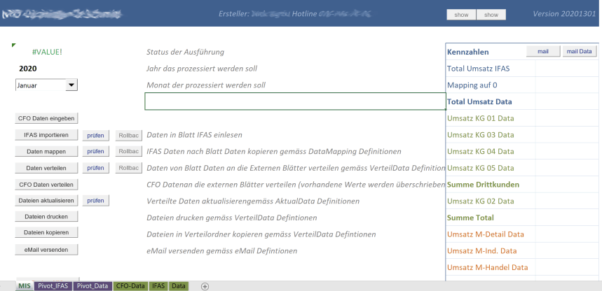Click the Verteilte Daten aktualisieren description

pyautogui.click(x=253, y=201)
